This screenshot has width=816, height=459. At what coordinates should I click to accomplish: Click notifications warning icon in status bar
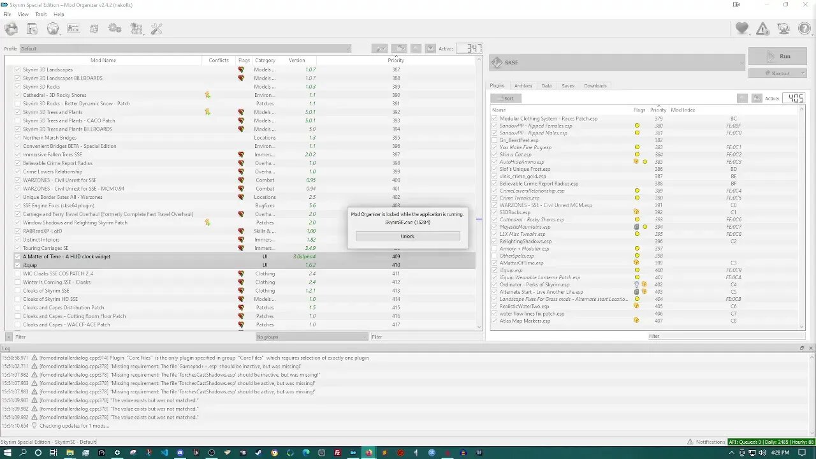(x=691, y=442)
